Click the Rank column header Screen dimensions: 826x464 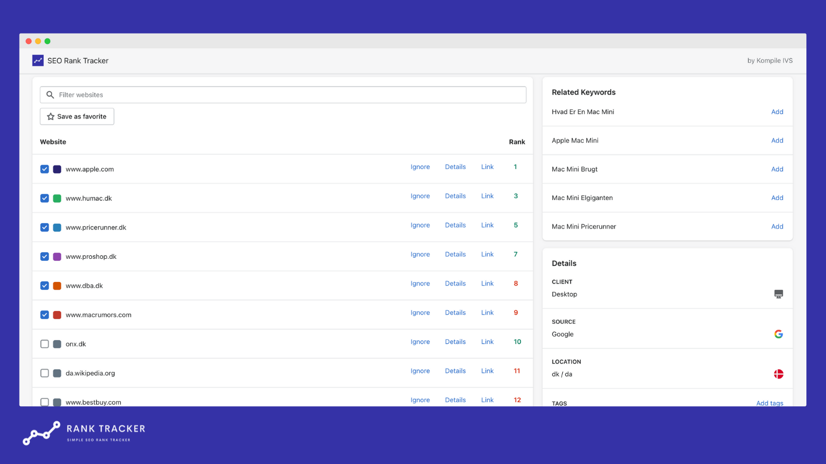517,142
